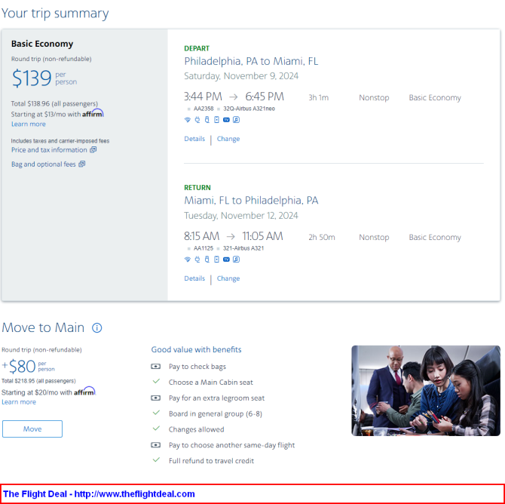
Task: Click the music icon for flight AA1125
Action: 237,260
